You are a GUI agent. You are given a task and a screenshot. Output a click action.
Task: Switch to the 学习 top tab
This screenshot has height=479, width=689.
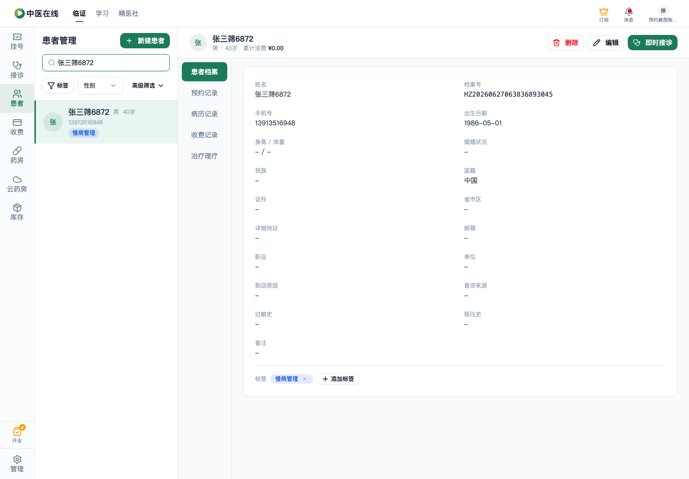point(102,13)
